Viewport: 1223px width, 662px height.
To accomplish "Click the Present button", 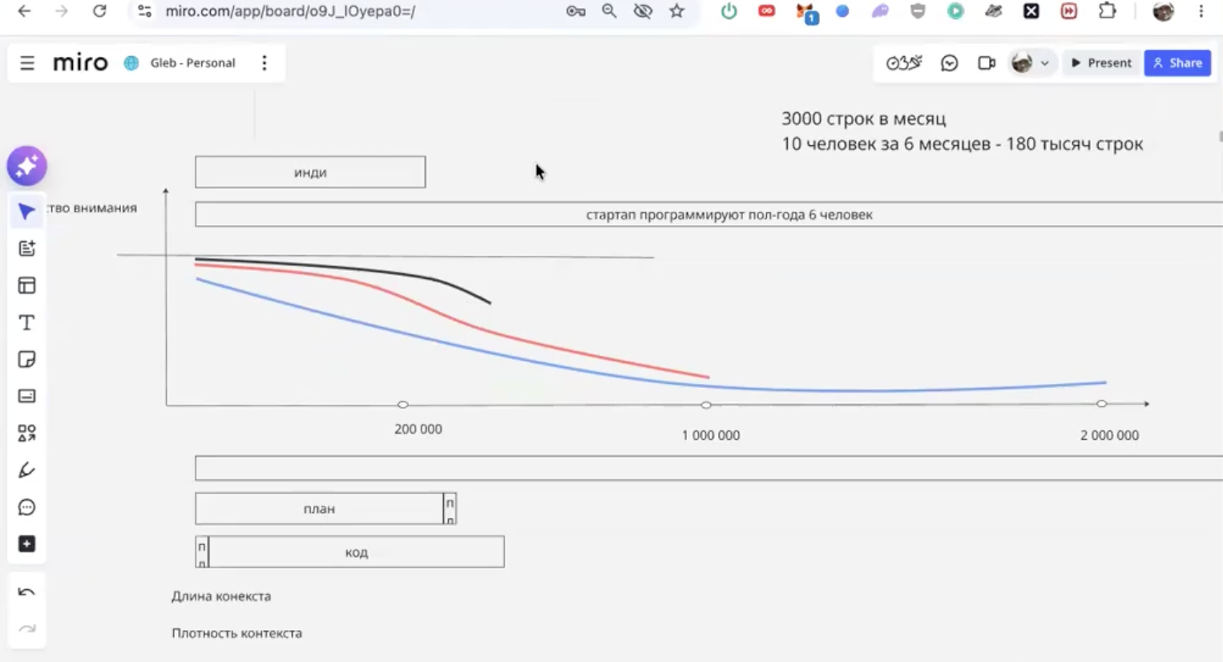I will click(1101, 63).
